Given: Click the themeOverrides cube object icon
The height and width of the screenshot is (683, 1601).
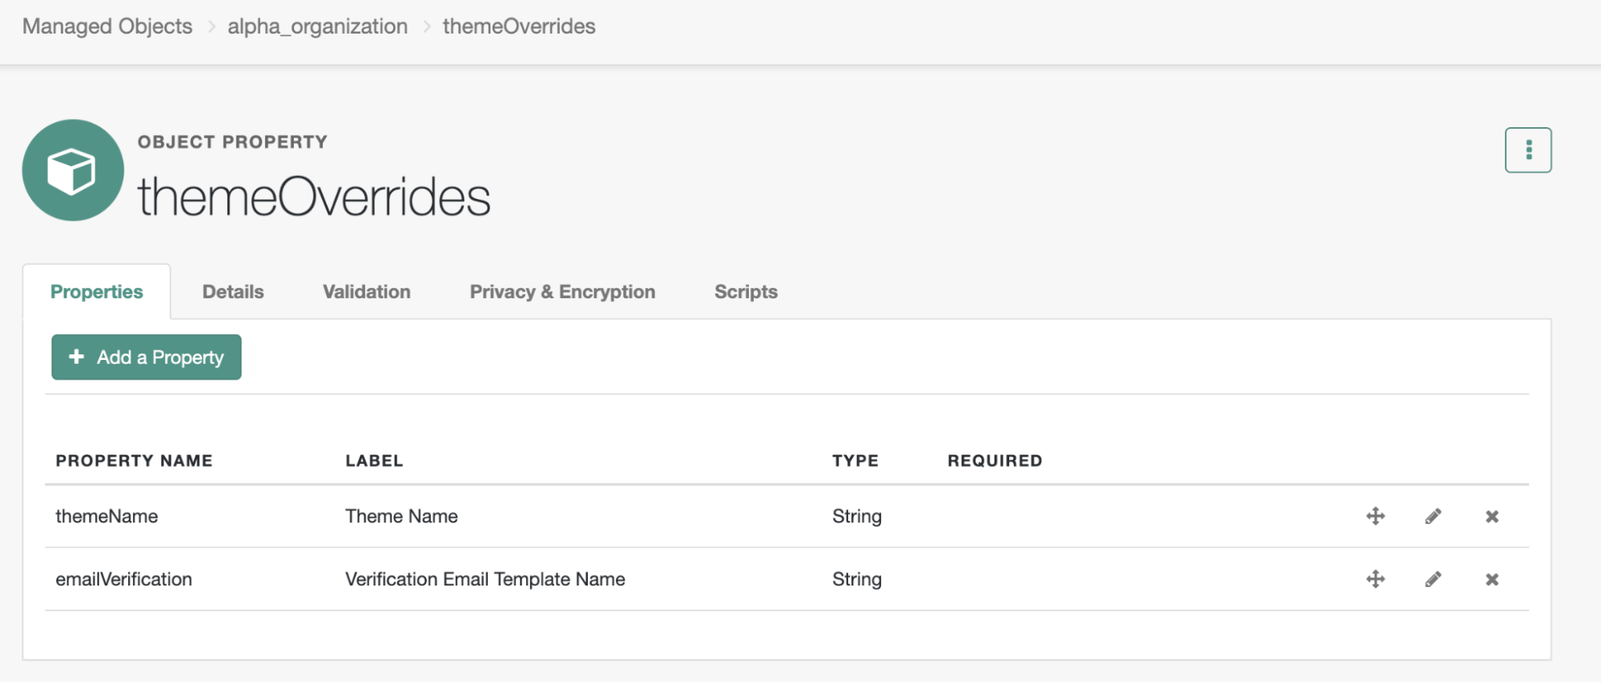Looking at the screenshot, I should click(73, 170).
